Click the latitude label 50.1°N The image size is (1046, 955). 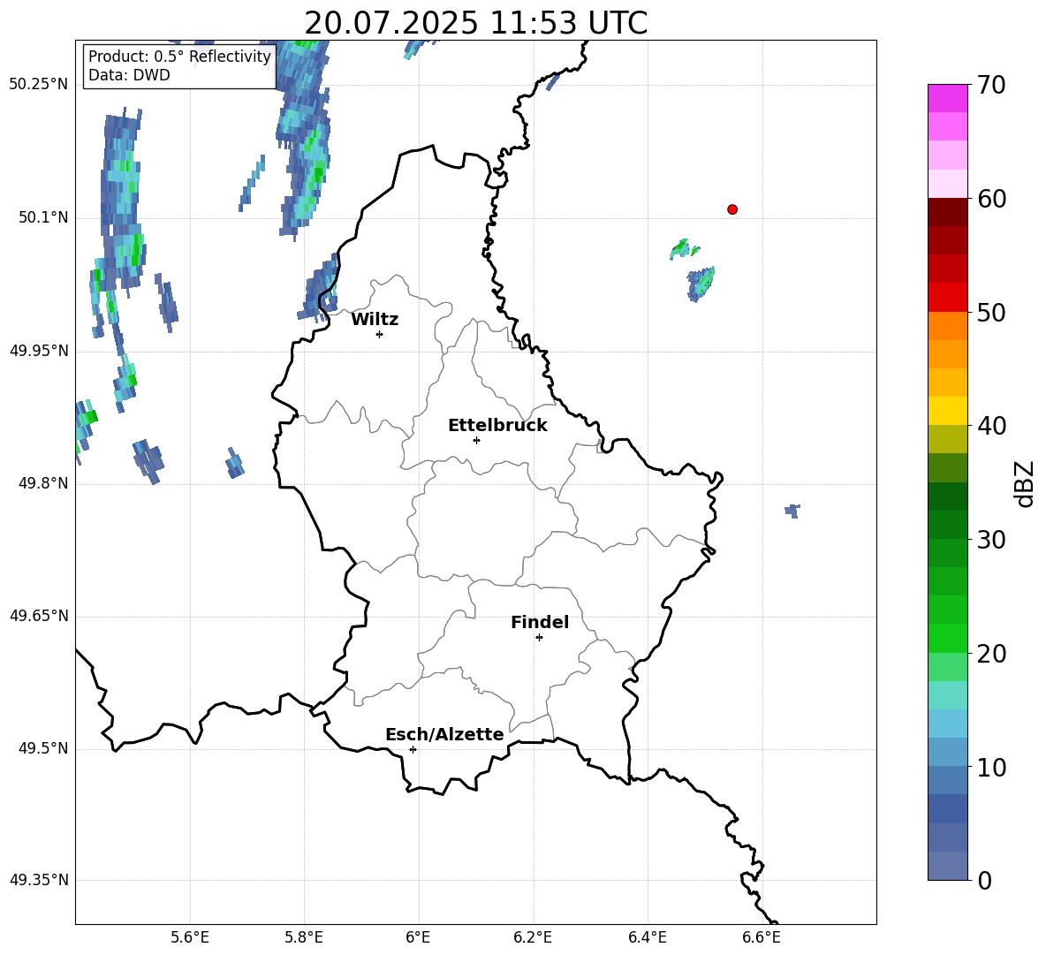pos(43,217)
